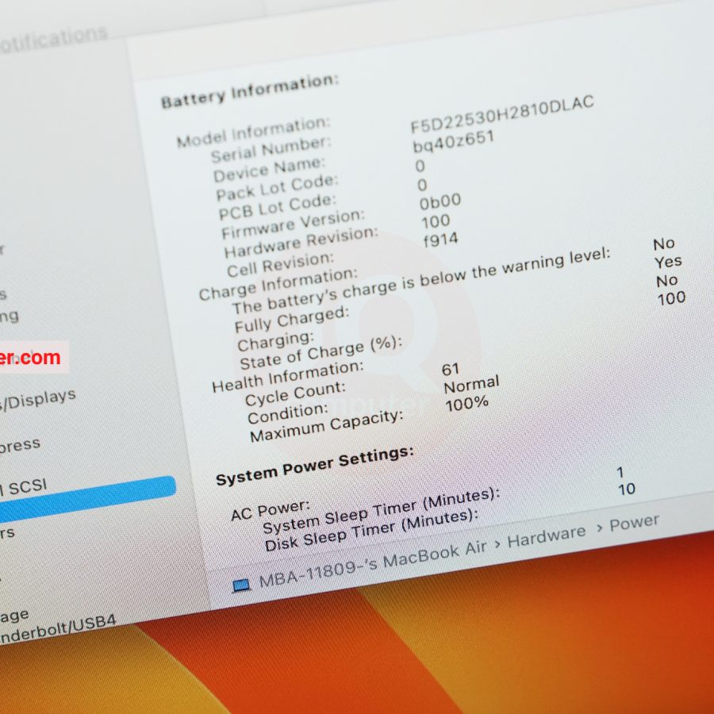Screen dimensions: 714x714
Task: Select serial number value F5D22530H2810DLAC
Action: click(x=502, y=113)
